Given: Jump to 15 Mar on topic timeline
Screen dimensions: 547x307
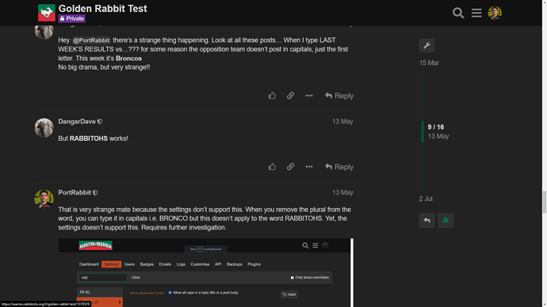Looking at the screenshot, I should click(x=429, y=63).
